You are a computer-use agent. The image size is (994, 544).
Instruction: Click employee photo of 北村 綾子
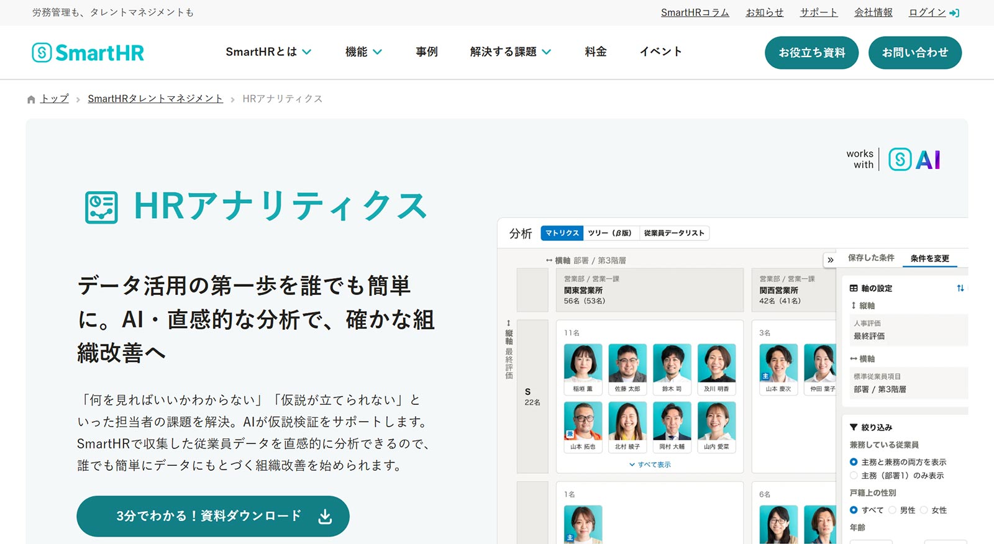coord(627,421)
